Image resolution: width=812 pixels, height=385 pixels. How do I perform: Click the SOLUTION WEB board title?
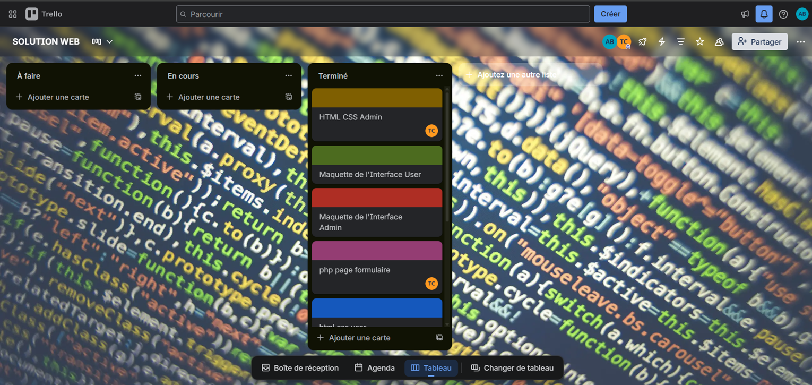pos(46,41)
